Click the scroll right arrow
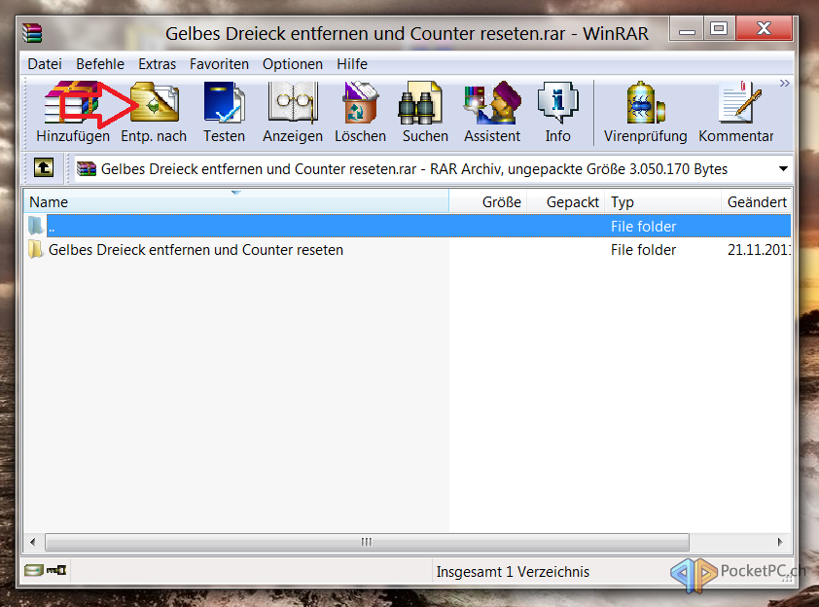819x607 pixels. (x=780, y=542)
